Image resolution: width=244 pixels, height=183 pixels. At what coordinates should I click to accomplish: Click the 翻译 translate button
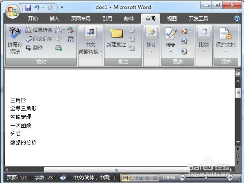click(34, 48)
